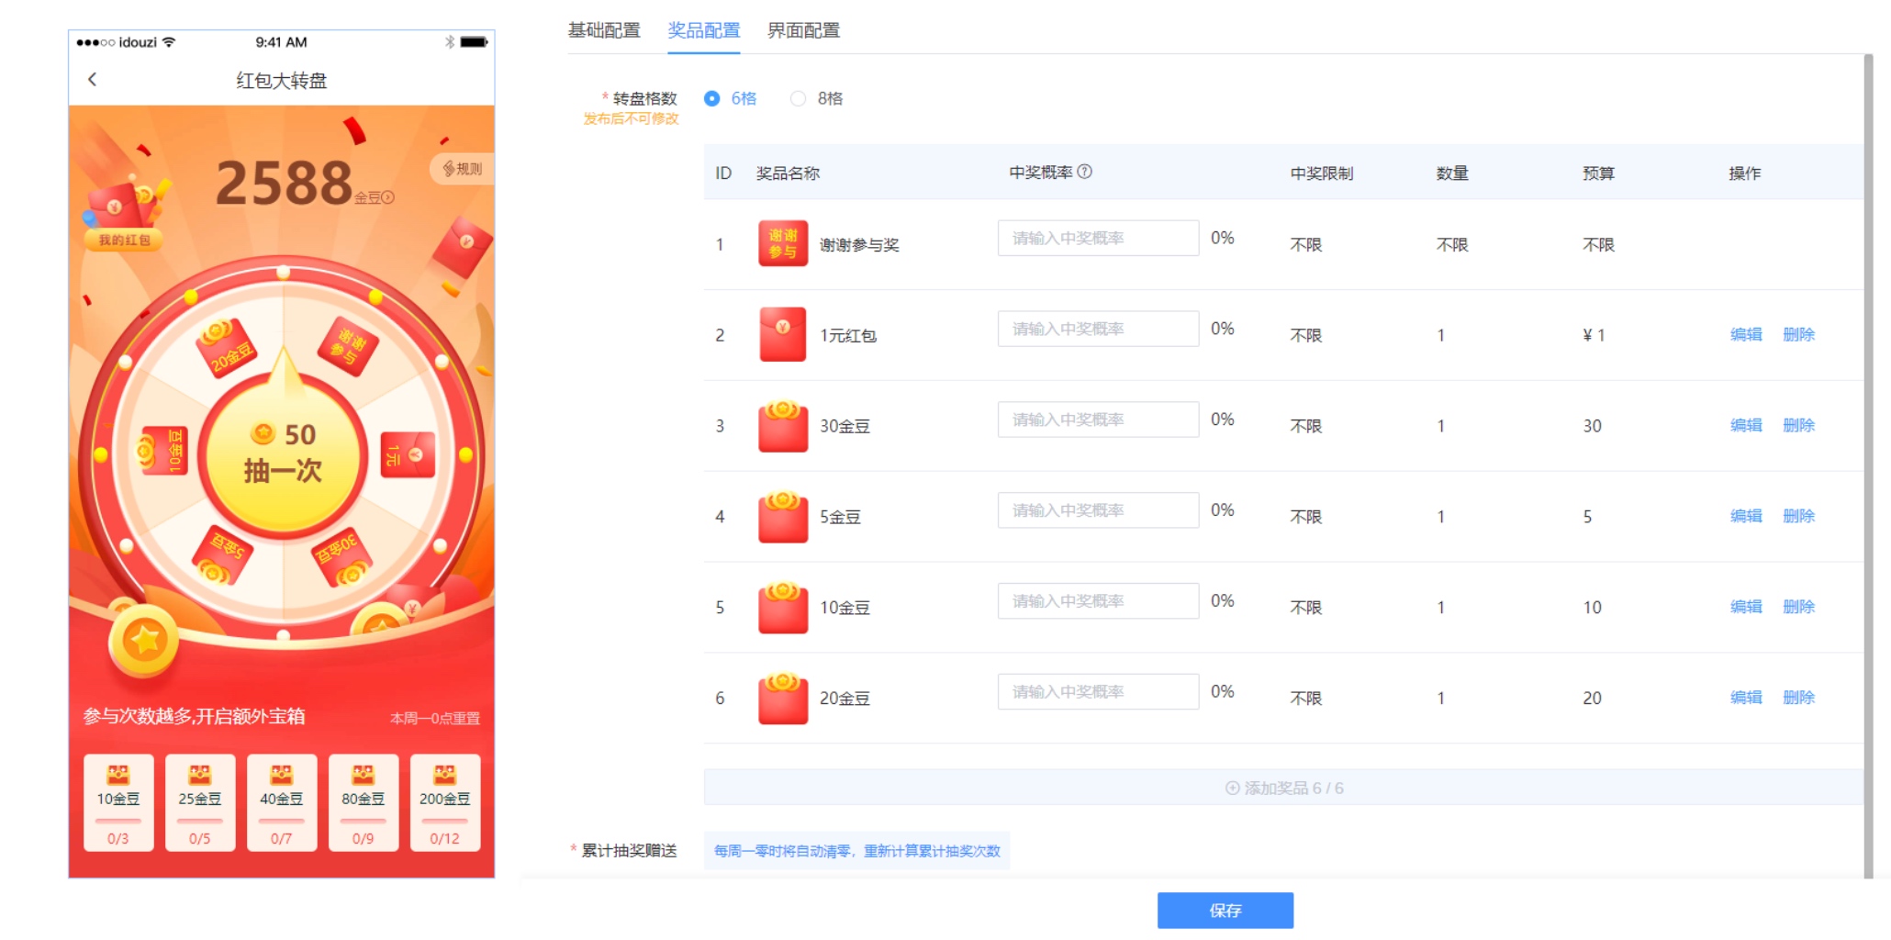1891x940 pixels.
Task: Focus probability field for 谢谢参与奖
Action: 1098,238
